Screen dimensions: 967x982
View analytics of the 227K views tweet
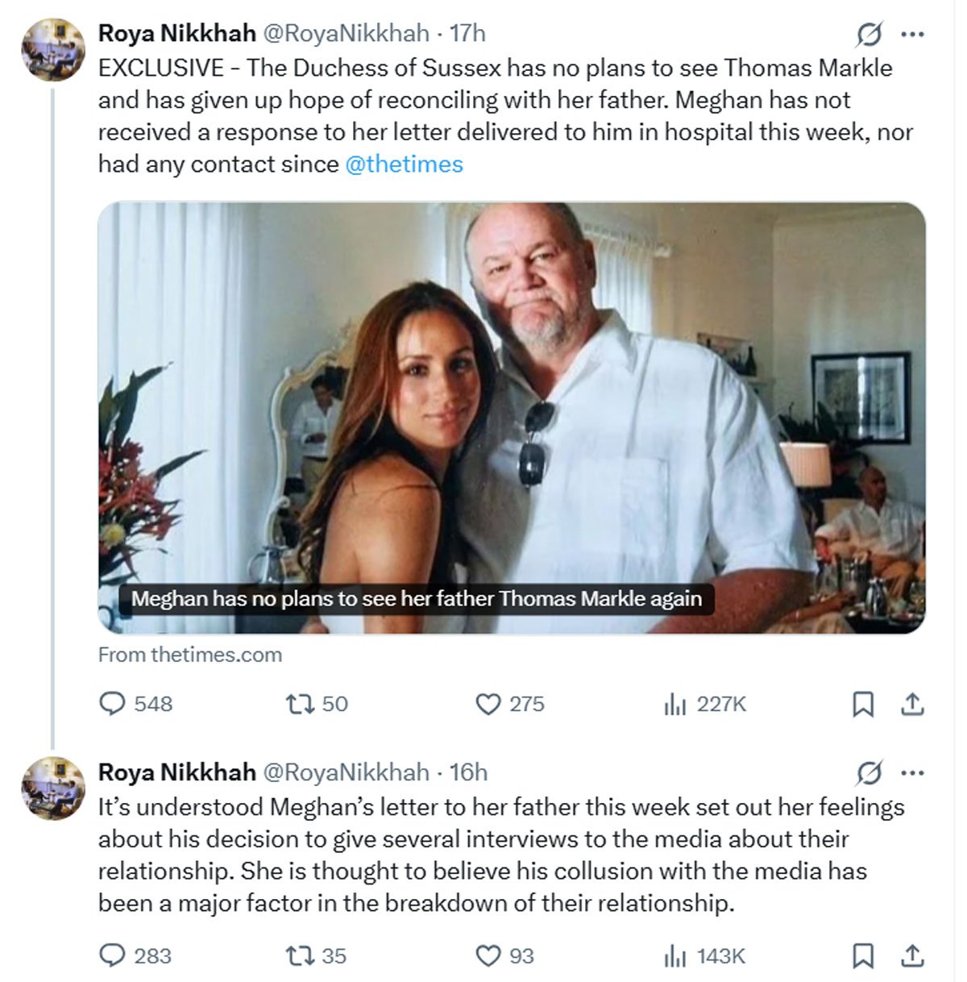(674, 705)
